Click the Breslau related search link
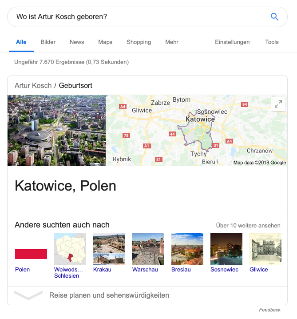297x319 pixels. (181, 270)
